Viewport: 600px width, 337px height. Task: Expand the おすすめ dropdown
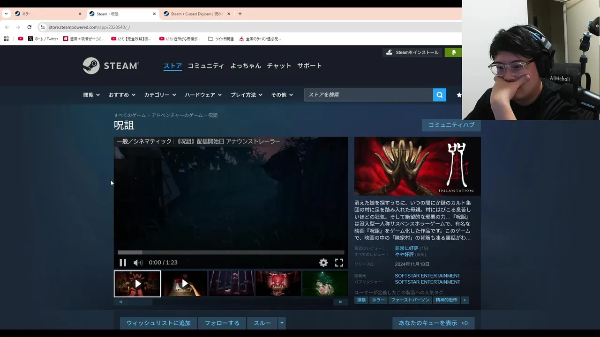(122, 95)
